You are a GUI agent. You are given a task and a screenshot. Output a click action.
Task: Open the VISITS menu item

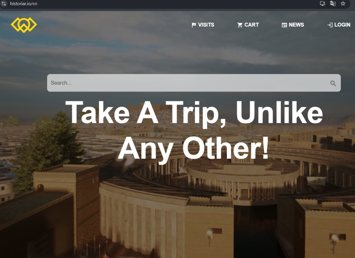coord(203,25)
